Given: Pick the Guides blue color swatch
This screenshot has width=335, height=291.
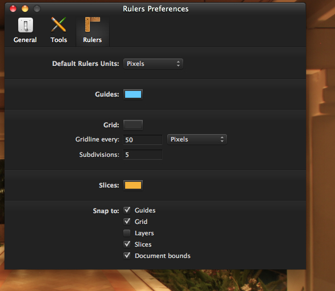Looking at the screenshot, I should point(133,94).
